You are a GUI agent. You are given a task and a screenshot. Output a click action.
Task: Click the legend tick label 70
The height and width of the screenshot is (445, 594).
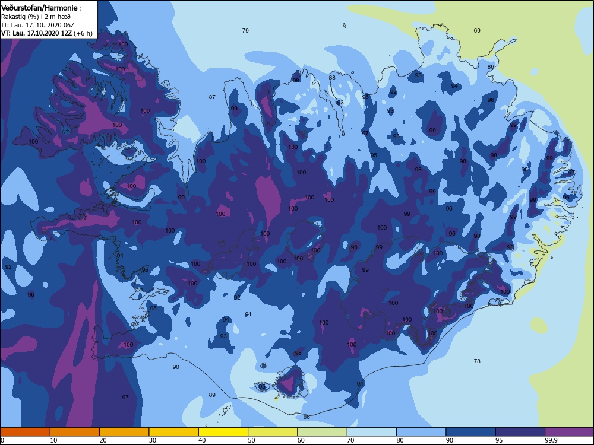351,440
